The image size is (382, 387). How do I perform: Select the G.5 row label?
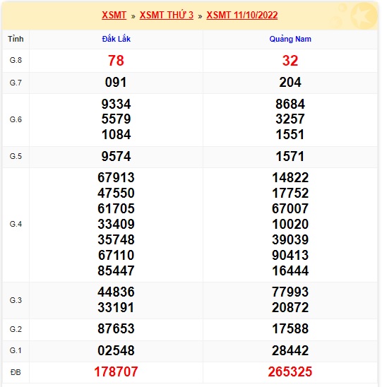[16, 156]
